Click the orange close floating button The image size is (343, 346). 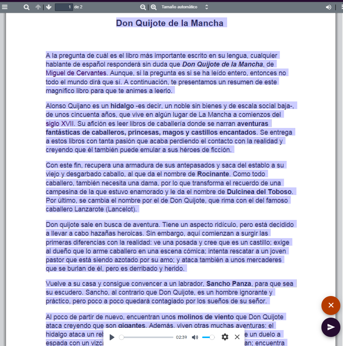point(331,305)
